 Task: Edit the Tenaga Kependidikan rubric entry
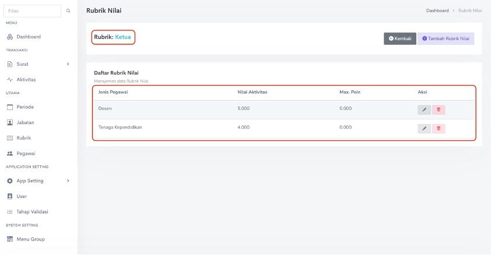point(424,128)
